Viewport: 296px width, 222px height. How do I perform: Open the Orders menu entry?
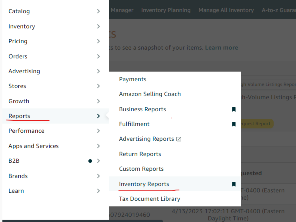click(x=18, y=56)
